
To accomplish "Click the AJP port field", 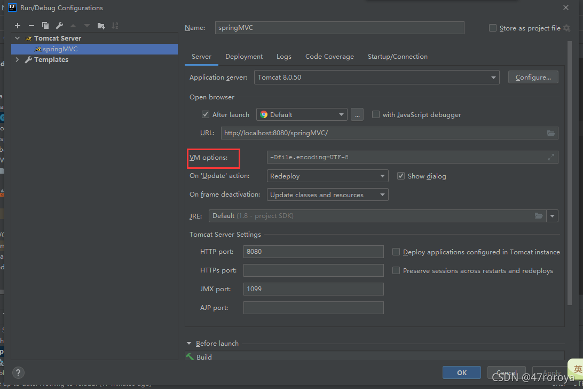I will click(x=313, y=308).
